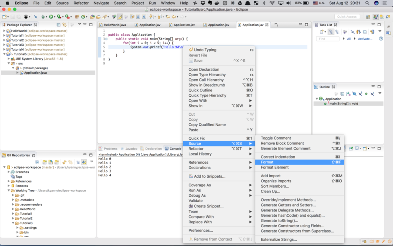Expand the HelloWorld project in Package Explorer
393x246 pixels.
[x=4, y=31]
